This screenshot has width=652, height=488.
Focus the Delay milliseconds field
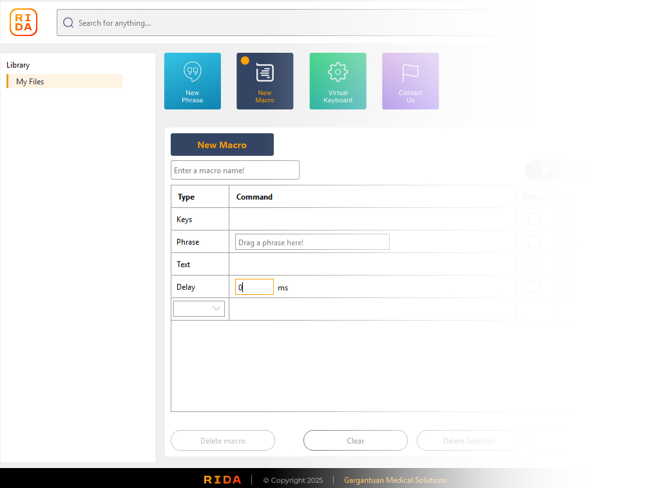[x=254, y=287]
